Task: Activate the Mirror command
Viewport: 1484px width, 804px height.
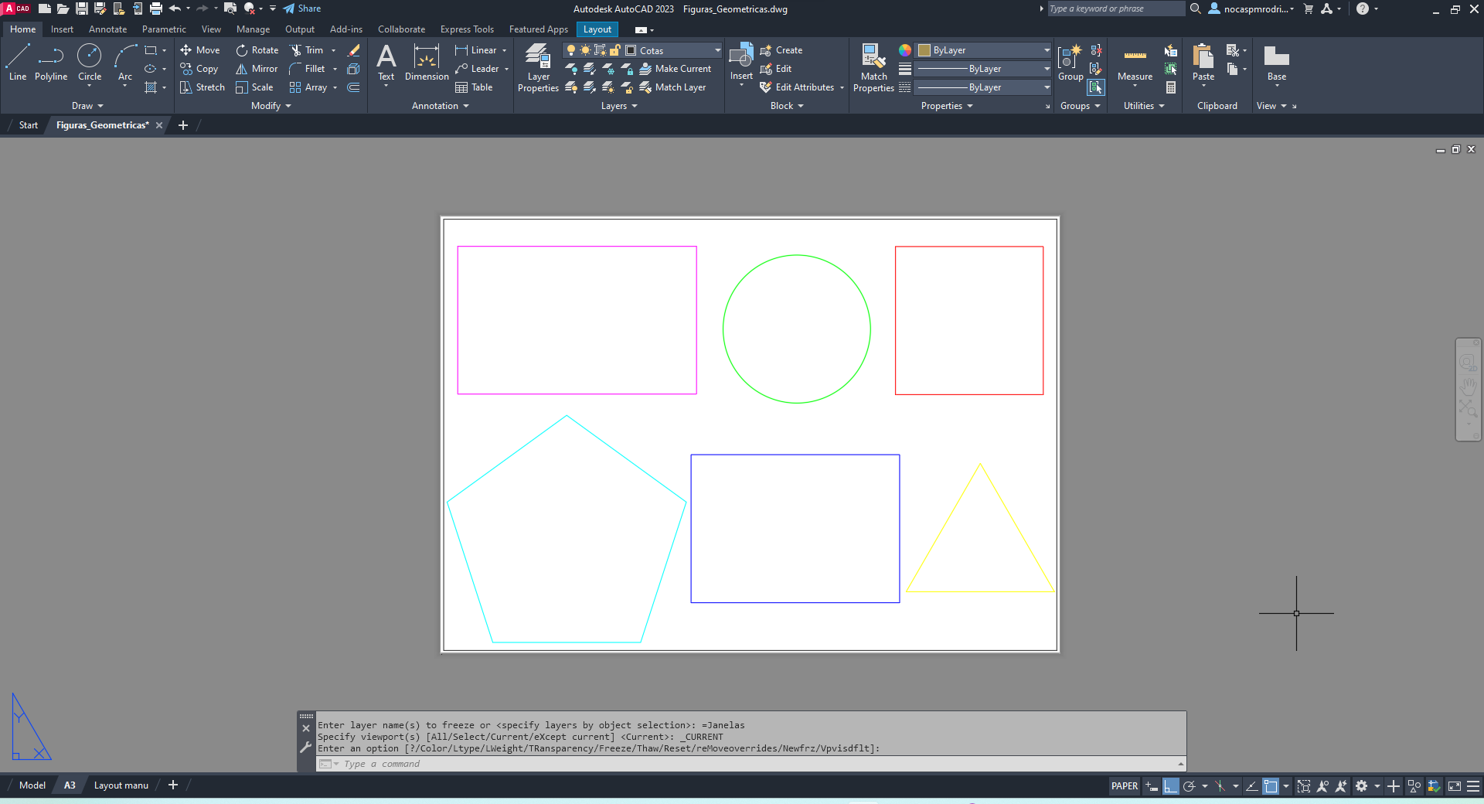Action: click(257, 69)
